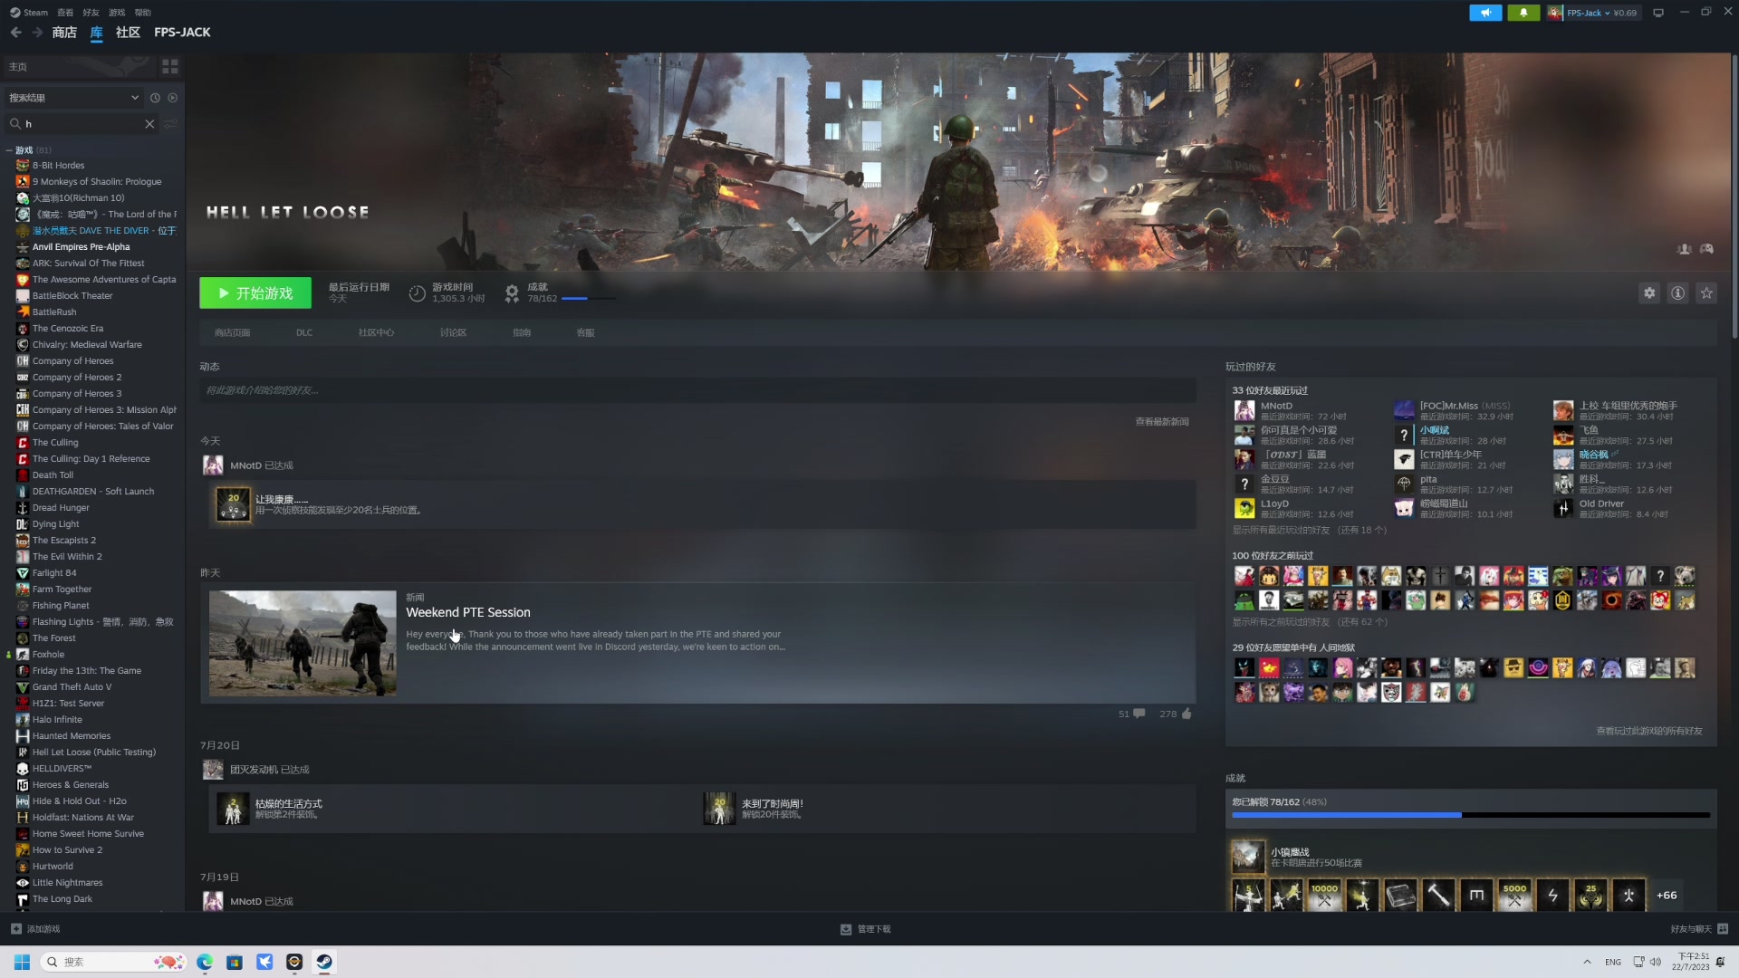Screen dimensions: 1739x978
Task: Click 查看最新新闻 view latest news link
Action: (1162, 422)
